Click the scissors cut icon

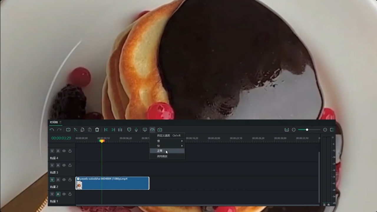click(x=75, y=130)
